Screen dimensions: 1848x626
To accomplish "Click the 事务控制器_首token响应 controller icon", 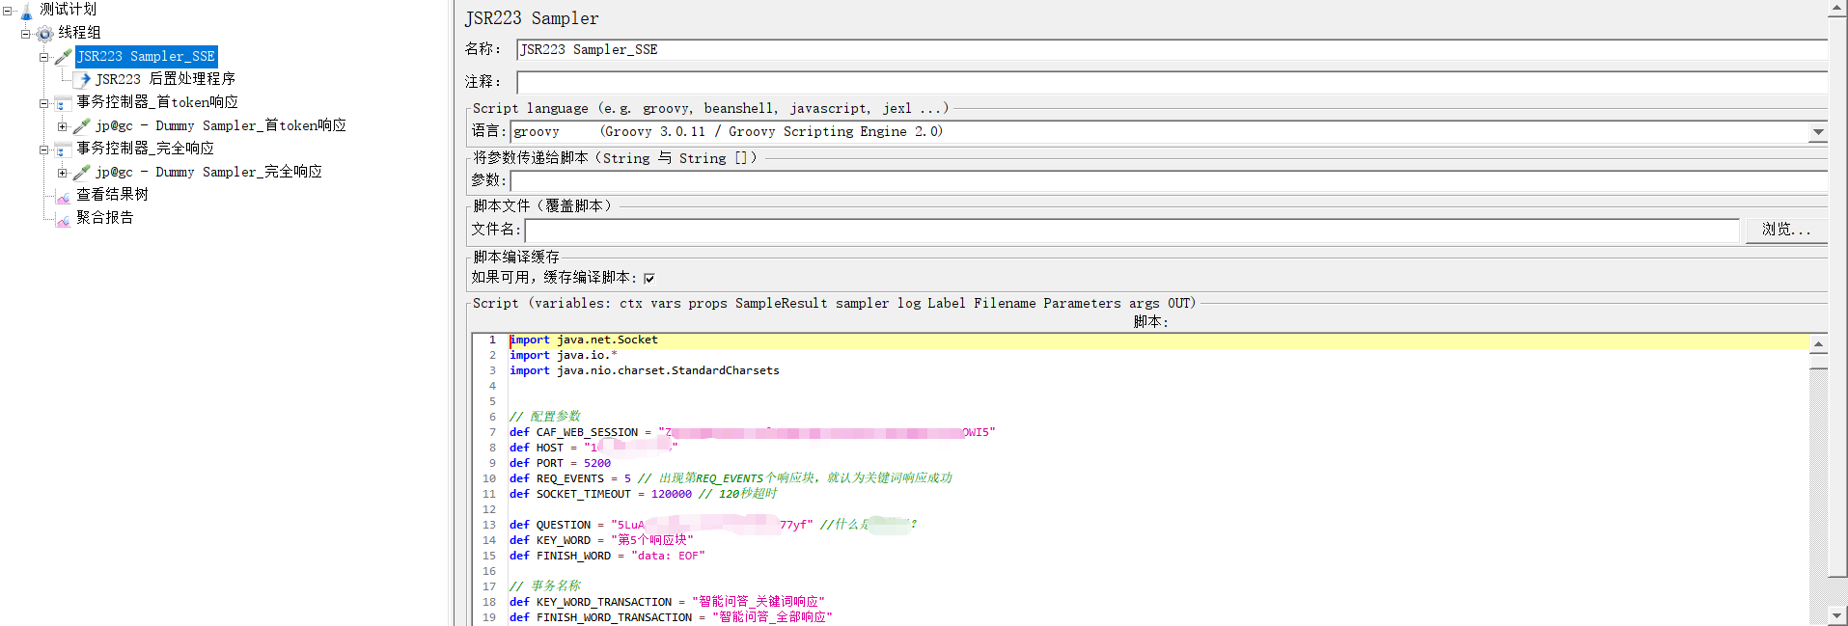I will tap(64, 103).
